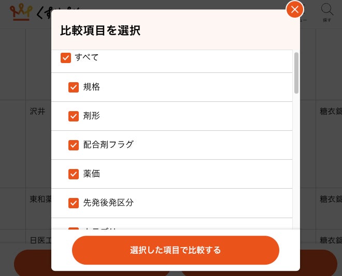
Task: Select the 日医工 table cell
Action: 40,240
